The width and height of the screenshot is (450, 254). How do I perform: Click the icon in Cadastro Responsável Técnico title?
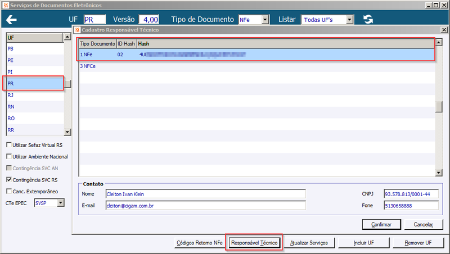(x=77, y=30)
